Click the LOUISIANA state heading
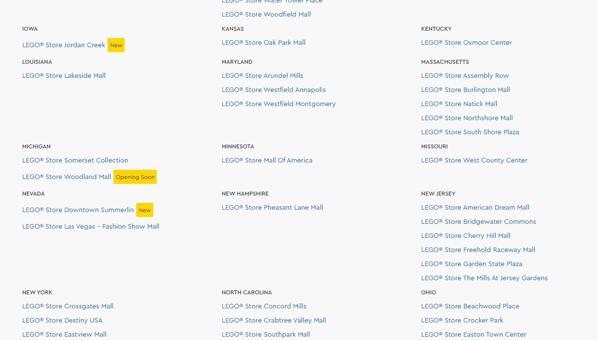The image size is (598, 340). pos(37,62)
